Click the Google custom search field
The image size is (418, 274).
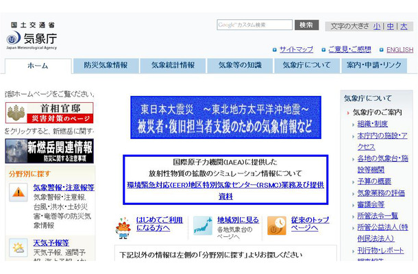tap(255, 25)
